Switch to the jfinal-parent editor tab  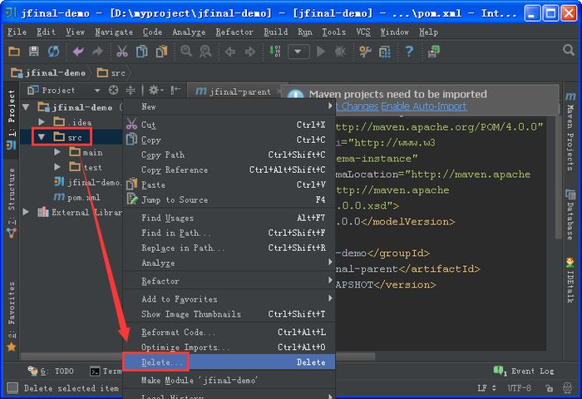tap(238, 91)
